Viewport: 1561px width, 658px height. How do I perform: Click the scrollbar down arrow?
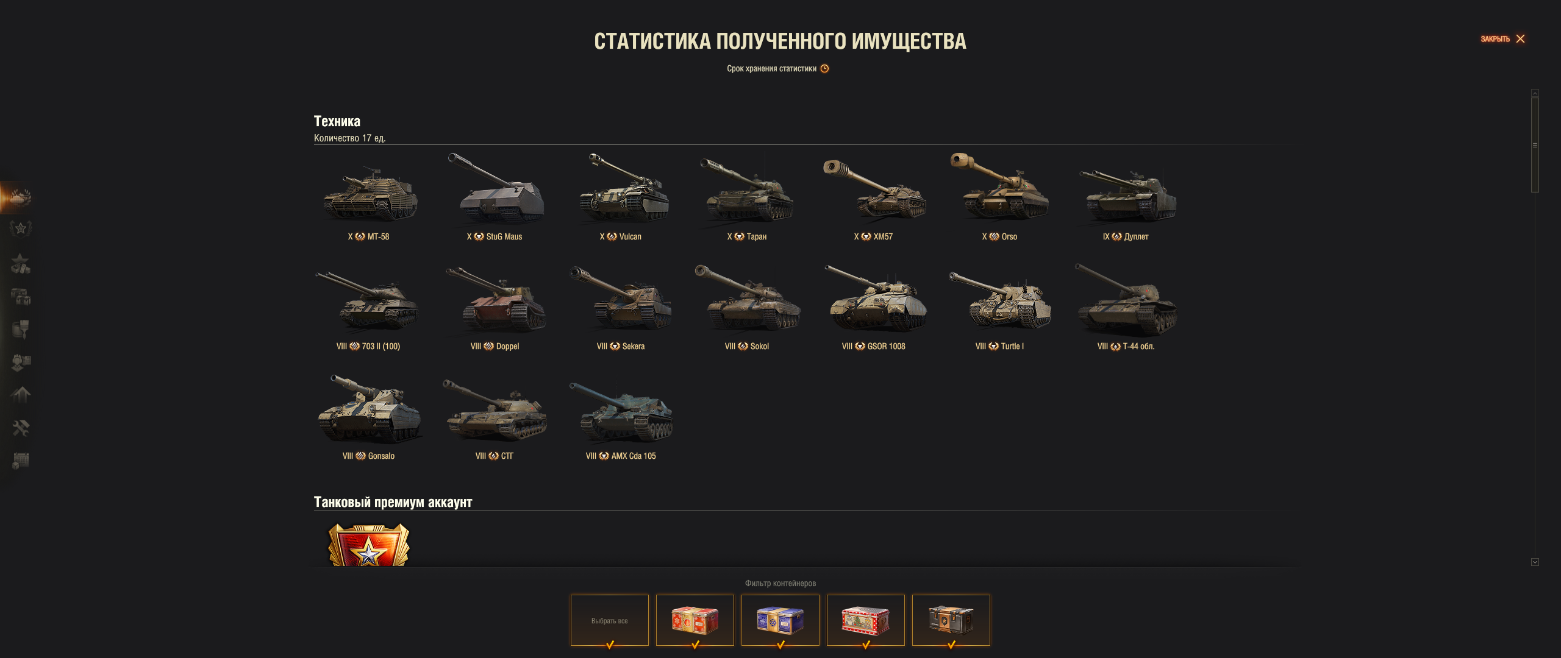point(1535,562)
